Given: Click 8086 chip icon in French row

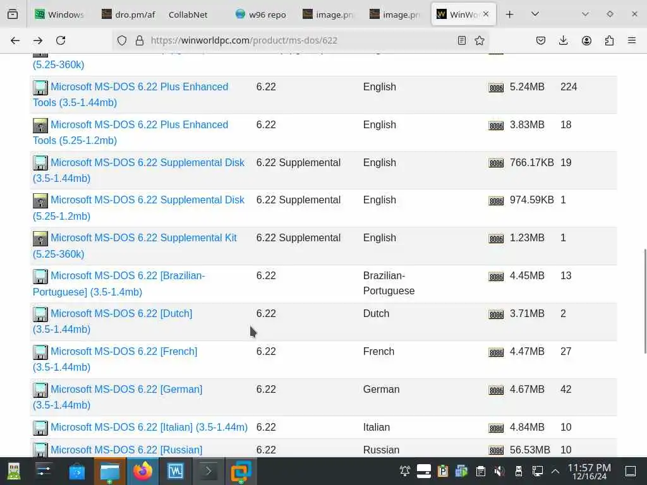Looking at the screenshot, I should tap(496, 352).
